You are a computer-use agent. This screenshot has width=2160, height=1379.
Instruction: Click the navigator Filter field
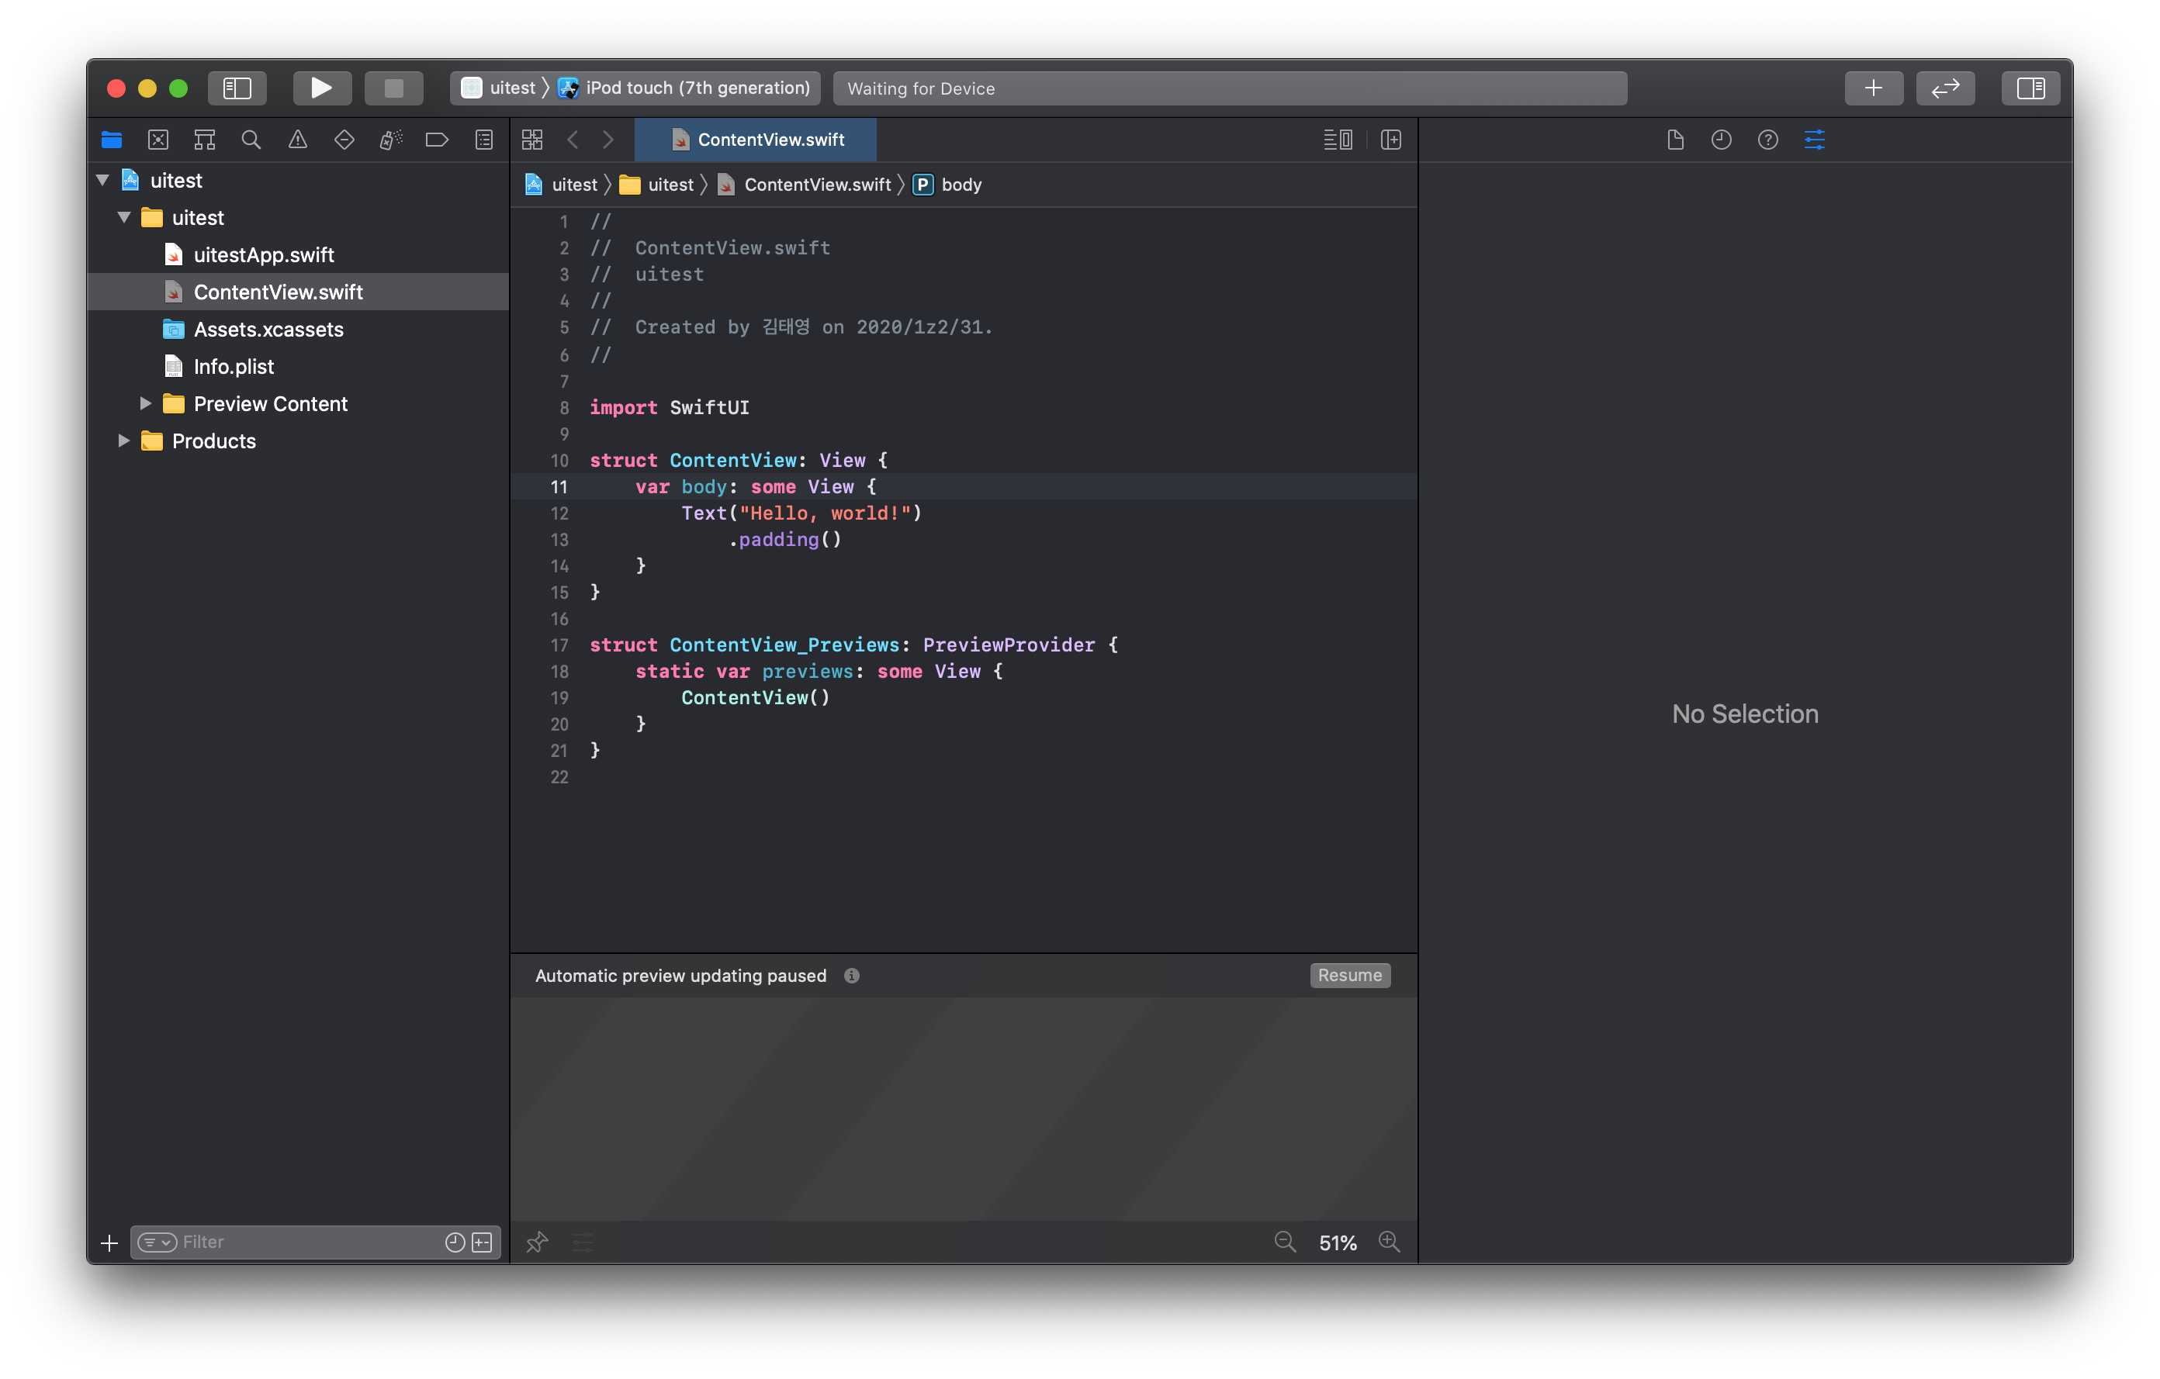[x=305, y=1242]
